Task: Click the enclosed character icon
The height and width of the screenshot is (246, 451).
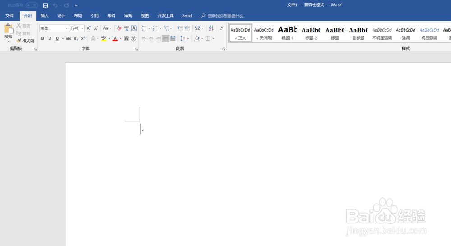Action: tap(133, 38)
